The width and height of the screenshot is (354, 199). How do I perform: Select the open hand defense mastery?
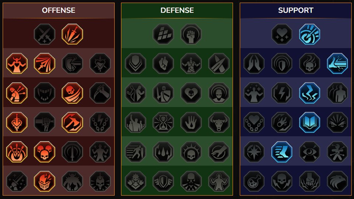191,122
